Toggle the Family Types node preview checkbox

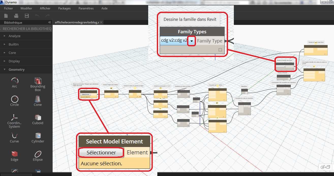220,50
